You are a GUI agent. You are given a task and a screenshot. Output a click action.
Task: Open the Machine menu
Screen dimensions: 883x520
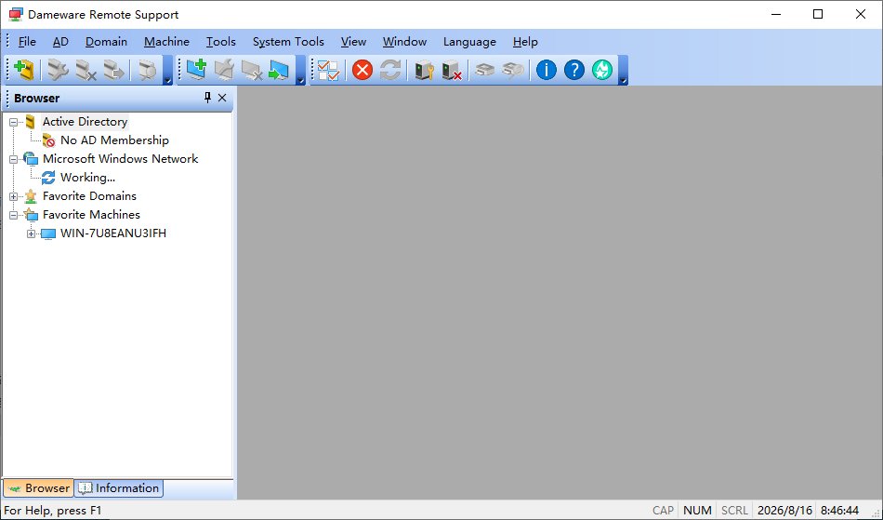coord(166,42)
